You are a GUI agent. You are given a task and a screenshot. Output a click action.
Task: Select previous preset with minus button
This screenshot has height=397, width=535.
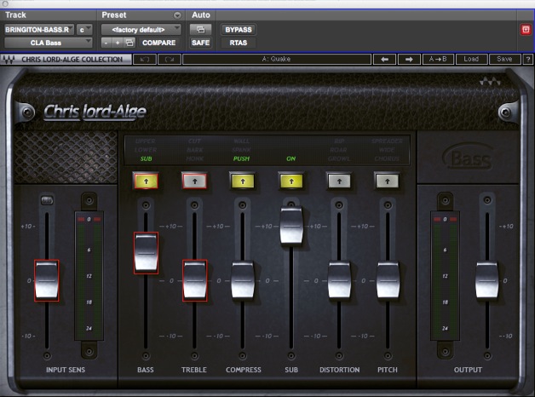[106, 43]
